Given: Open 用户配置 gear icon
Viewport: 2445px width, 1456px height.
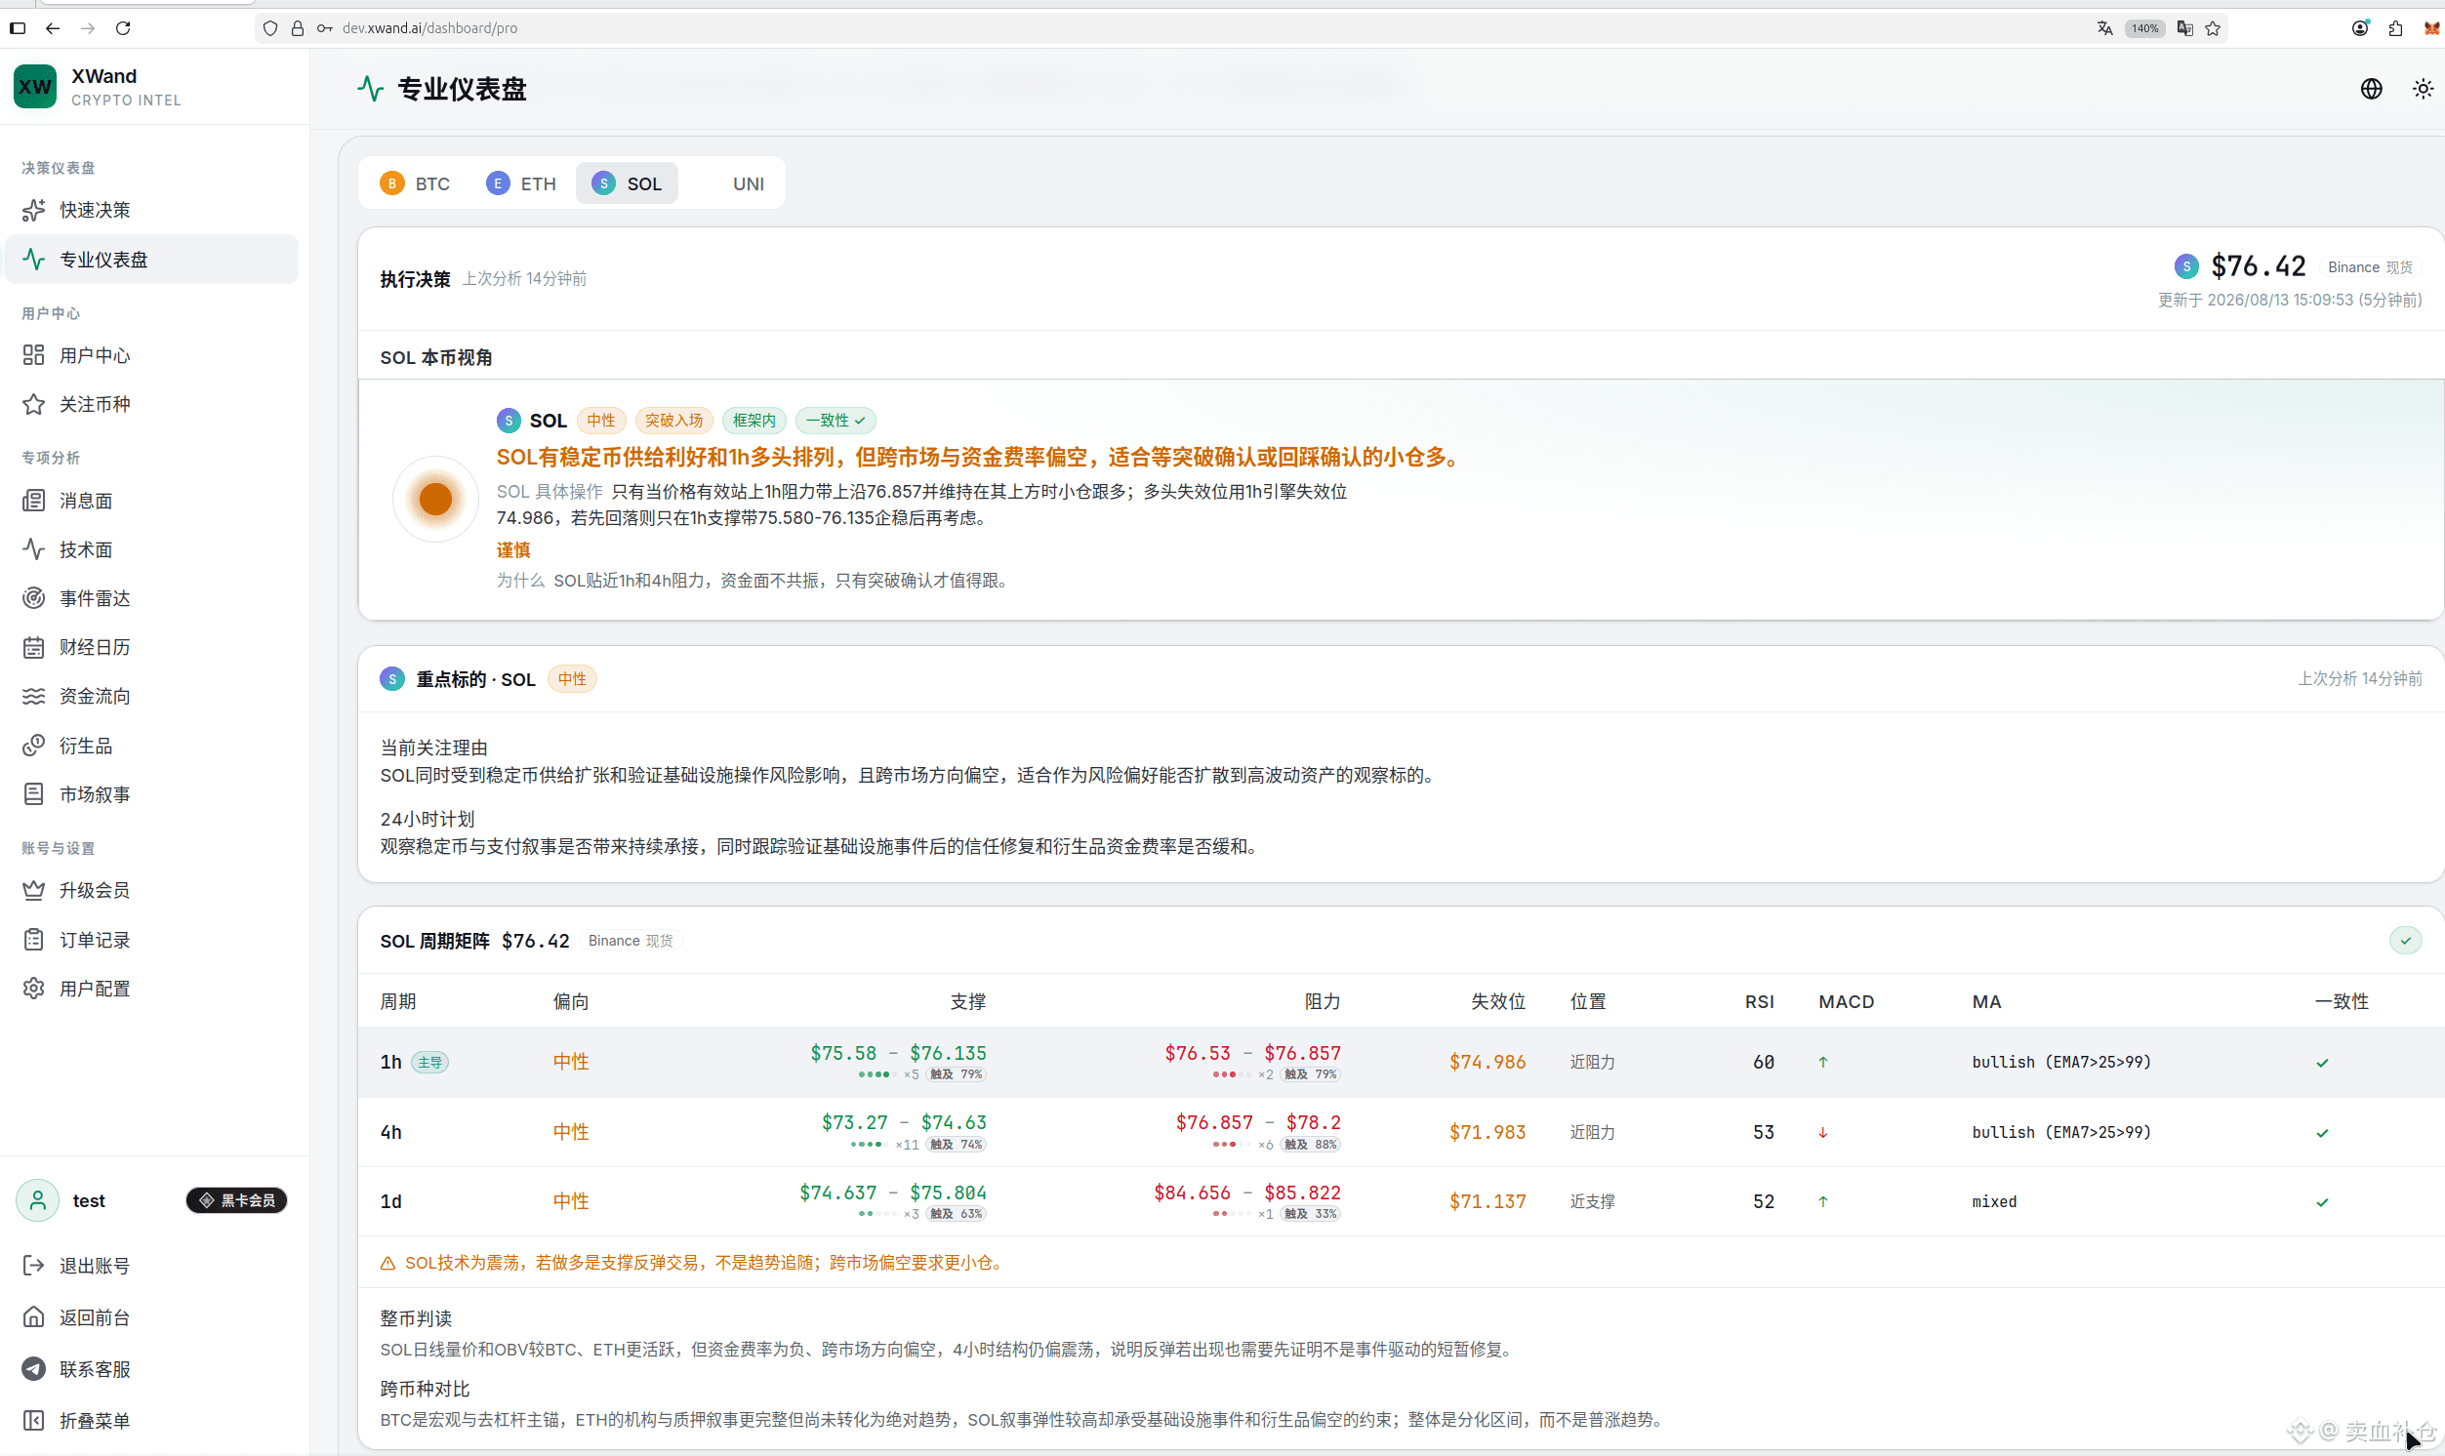Looking at the screenshot, I should tap(34, 988).
